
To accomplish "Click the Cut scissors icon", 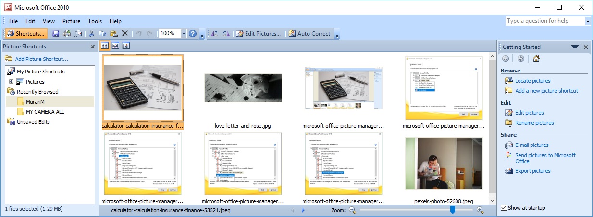I will pos(91,34).
